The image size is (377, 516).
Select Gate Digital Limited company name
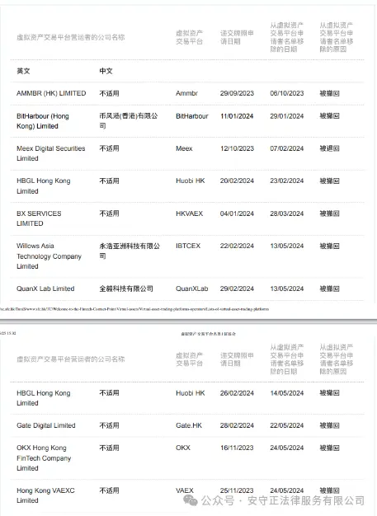(45, 425)
